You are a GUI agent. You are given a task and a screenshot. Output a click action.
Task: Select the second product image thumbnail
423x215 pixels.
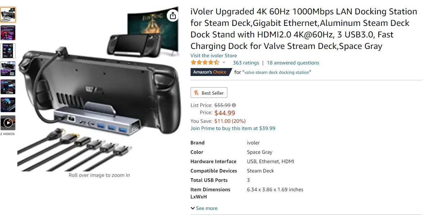pos(8,33)
